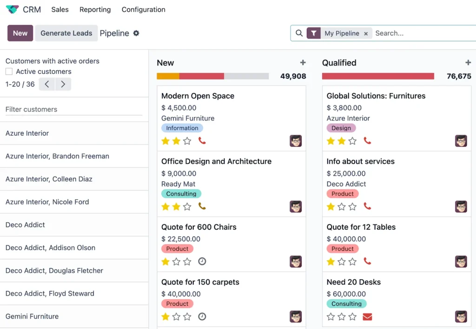
Task: Click the phone icon on Global Solutions: Furnitures
Action: pos(367,141)
